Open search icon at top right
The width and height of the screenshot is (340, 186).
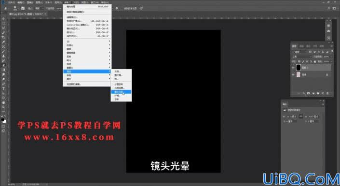pyautogui.click(x=329, y=8)
